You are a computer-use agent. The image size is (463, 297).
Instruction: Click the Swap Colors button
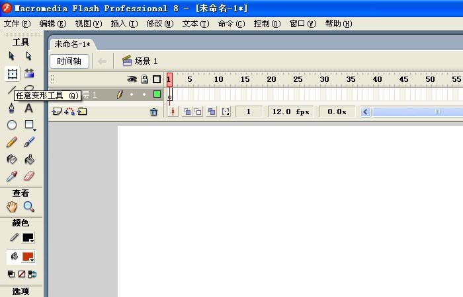pos(32,275)
